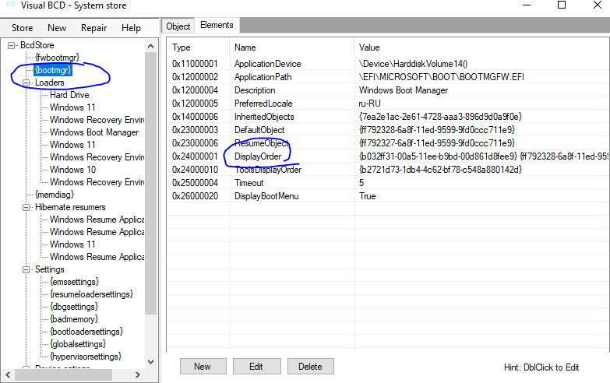Click the tree scroll up arrow
Image resolution: width=610 pixels, height=383 pixels.
[151, 46]
